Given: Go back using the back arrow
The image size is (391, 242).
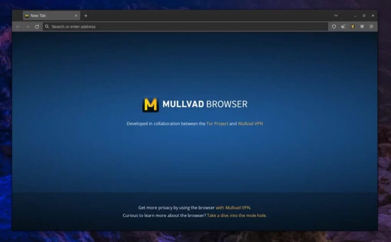Looking at the screenshot, I should click(x=18, y=26).
